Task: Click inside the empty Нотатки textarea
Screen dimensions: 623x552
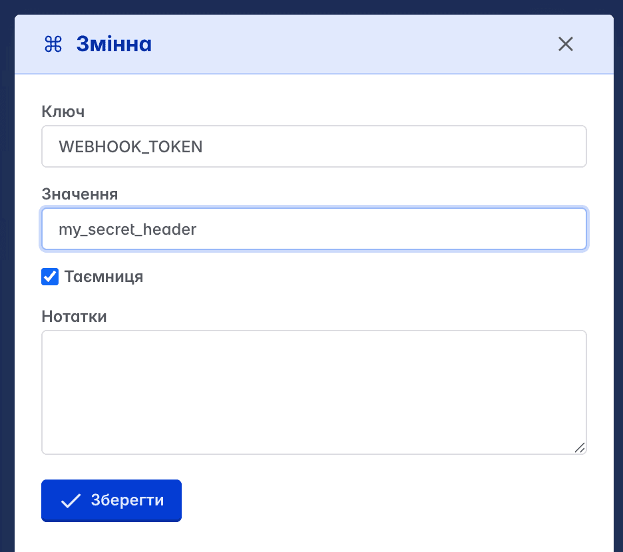Action: pos(314,392)
